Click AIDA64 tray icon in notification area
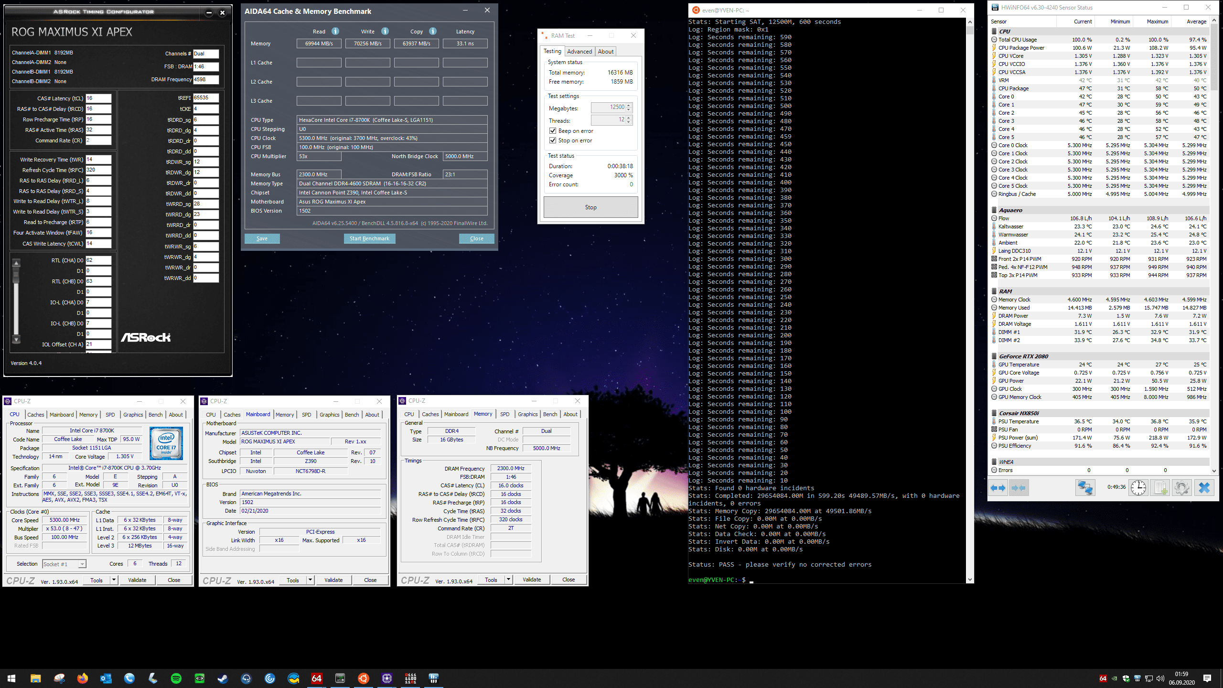The image size is (1223, 688). [1103, 678]
